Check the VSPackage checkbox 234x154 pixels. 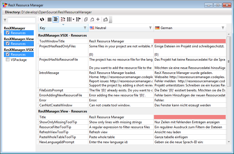(x=8, y=60)
